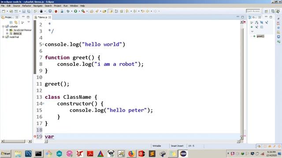The image size is (282, 158).
Task: Click the Open Folder toolbar icon
Action: pyautogui.click(x=104, y=11)
